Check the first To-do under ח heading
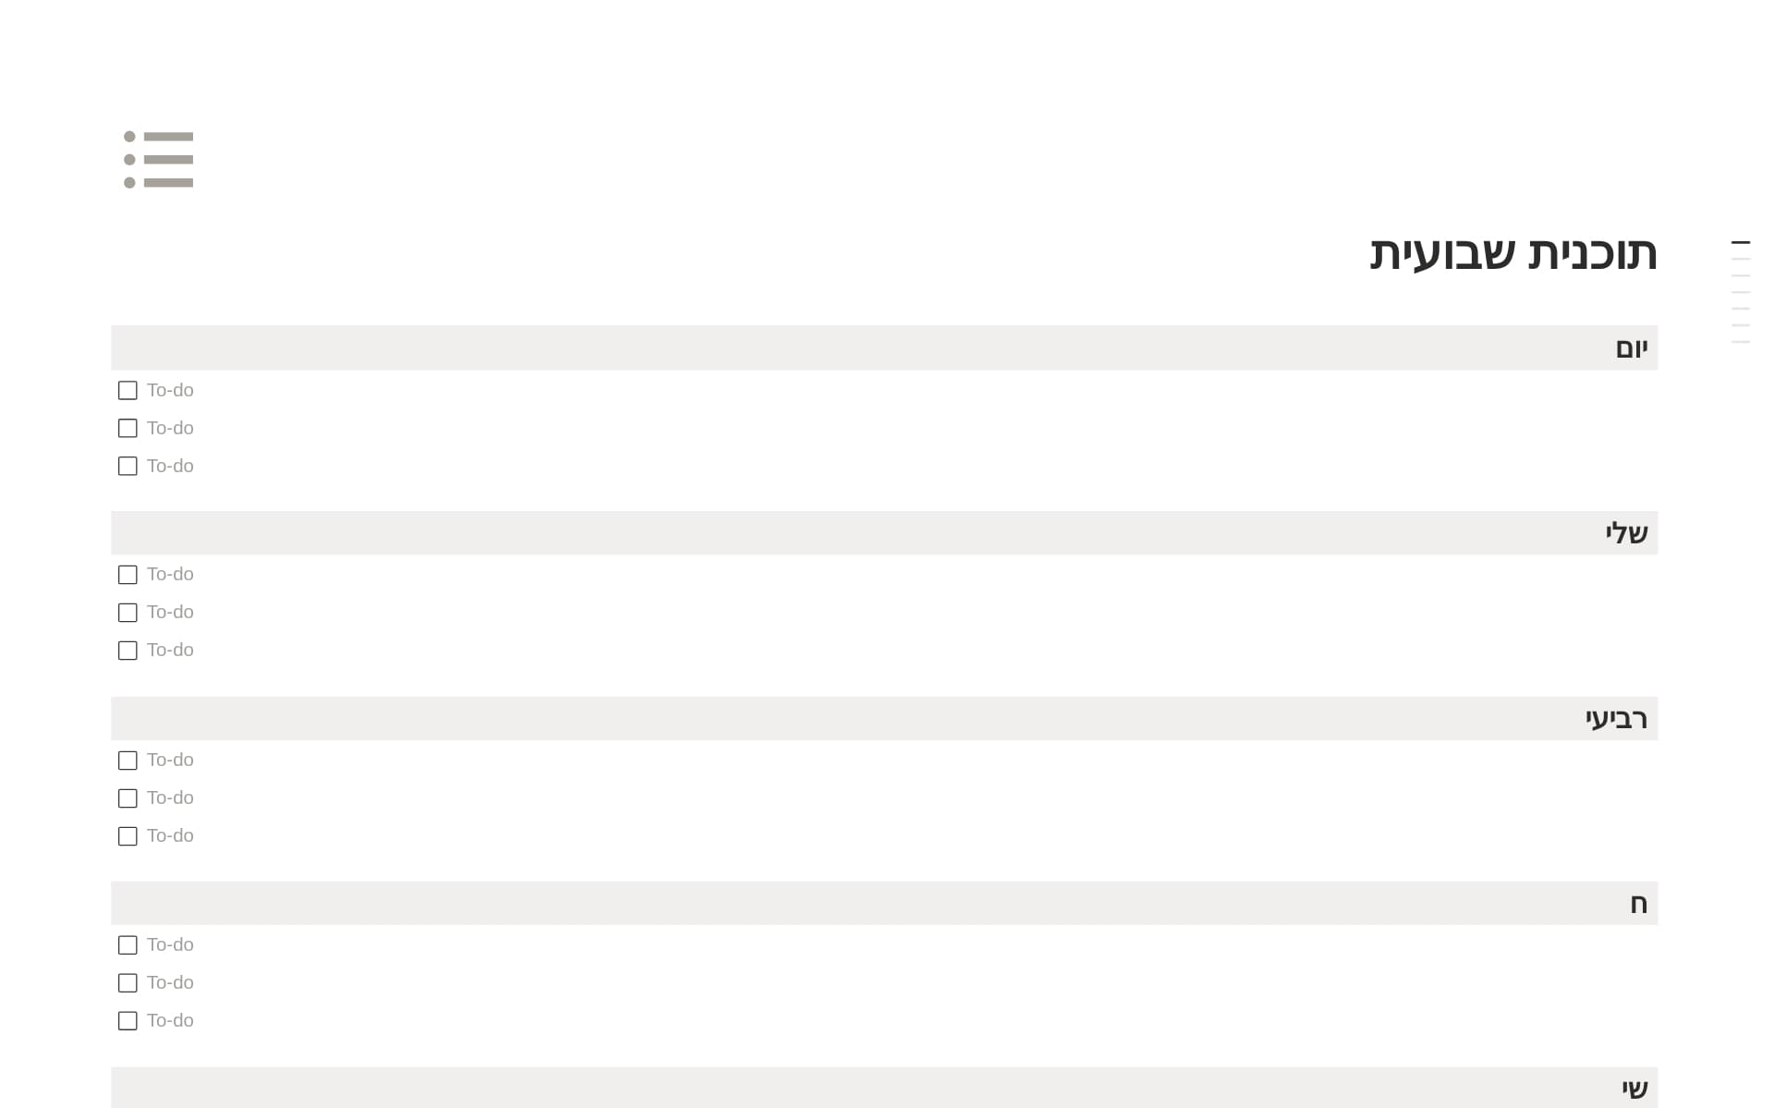Screen dimensions: 1774x1108 128,945
